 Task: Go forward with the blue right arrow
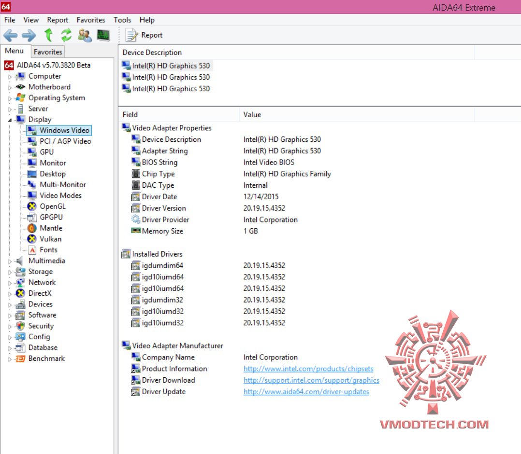coord(29,35)
